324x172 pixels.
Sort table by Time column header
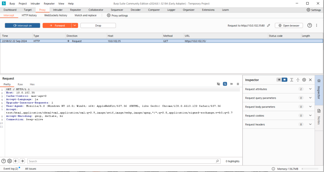16,36
